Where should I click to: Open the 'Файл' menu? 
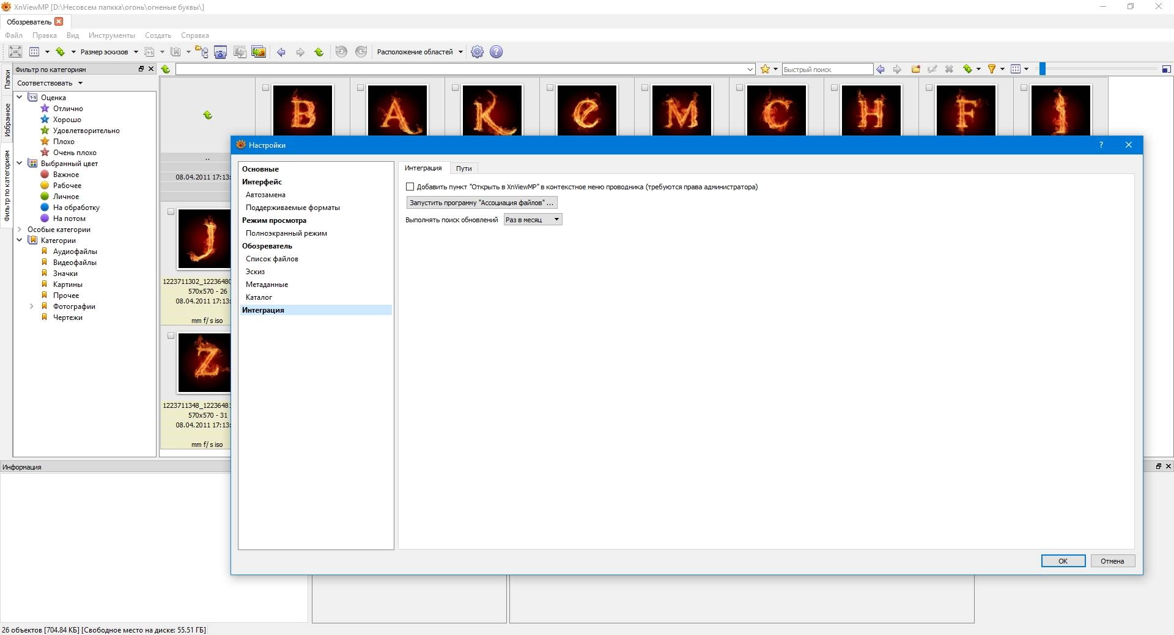tap(13, 35)
